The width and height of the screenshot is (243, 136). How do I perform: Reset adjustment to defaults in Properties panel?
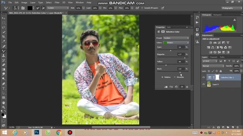(x=176, y=87)
